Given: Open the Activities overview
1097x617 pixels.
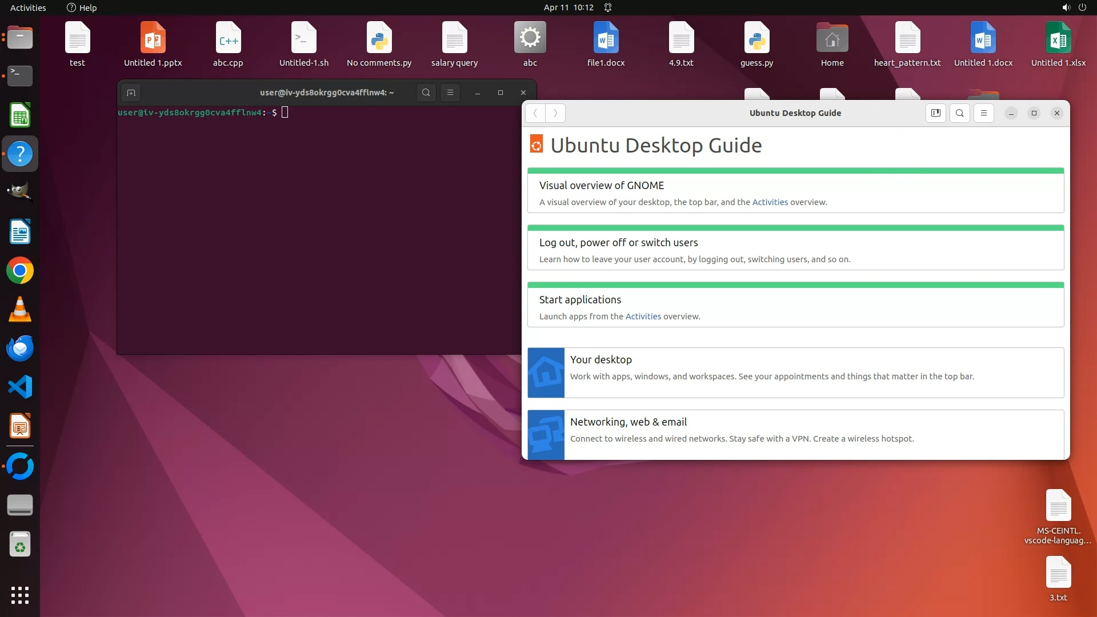Looking at the screenshot, I should coord(28,7).
